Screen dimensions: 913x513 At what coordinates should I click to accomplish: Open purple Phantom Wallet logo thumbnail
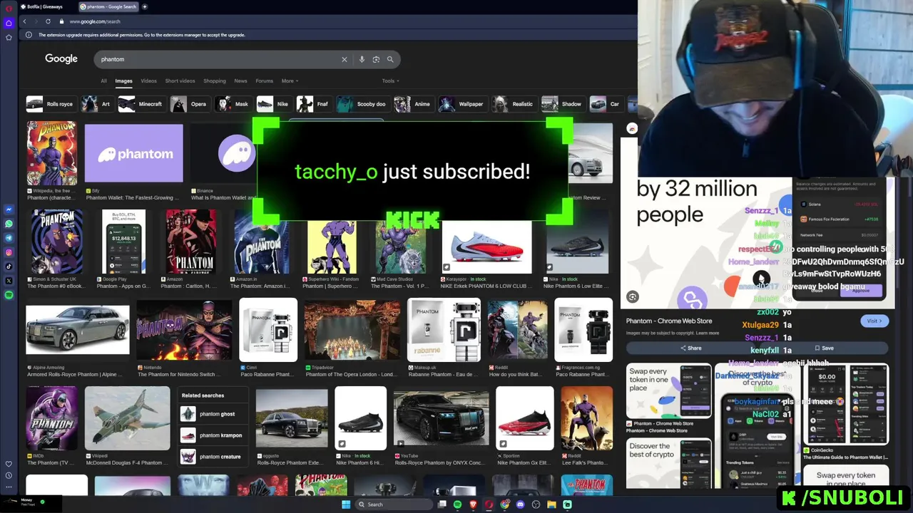134,153
